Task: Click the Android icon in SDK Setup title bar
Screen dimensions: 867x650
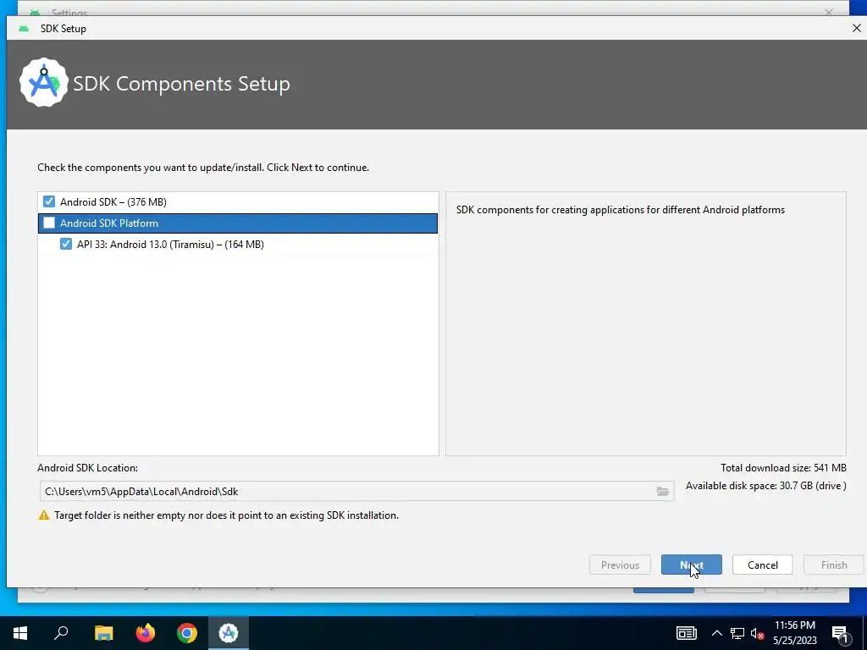Action: [24, 28]
